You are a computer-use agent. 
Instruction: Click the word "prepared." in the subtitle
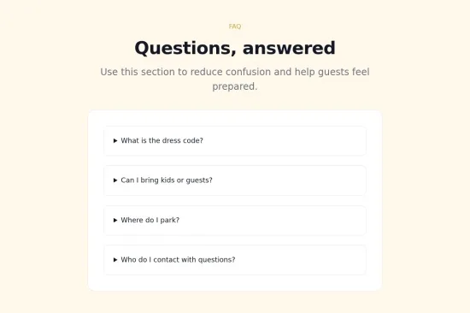coord(235,86)
